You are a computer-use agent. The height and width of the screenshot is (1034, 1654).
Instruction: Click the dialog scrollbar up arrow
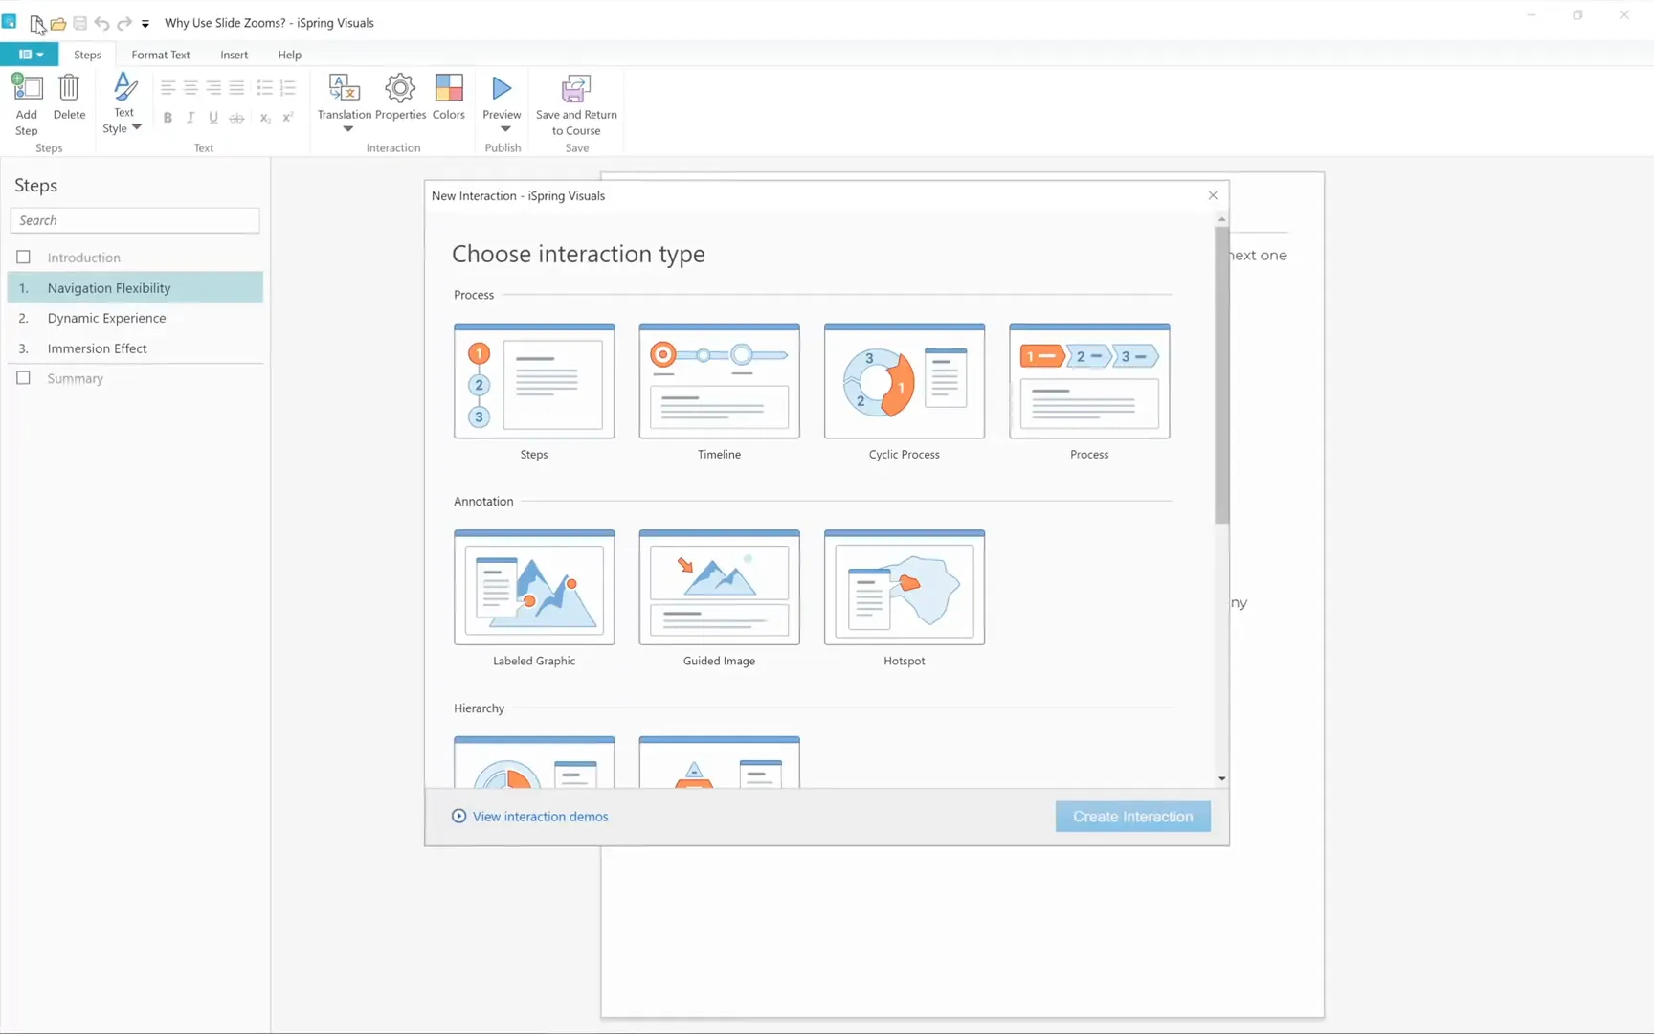pyautogui.click(x=1221, y=219)
